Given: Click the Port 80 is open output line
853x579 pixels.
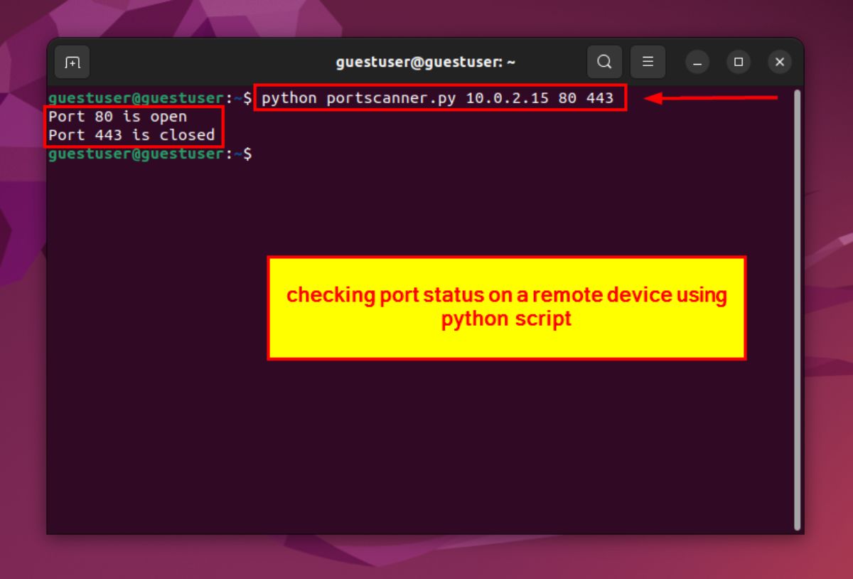Looking at the screenshot, I should [x=117, y=117].
